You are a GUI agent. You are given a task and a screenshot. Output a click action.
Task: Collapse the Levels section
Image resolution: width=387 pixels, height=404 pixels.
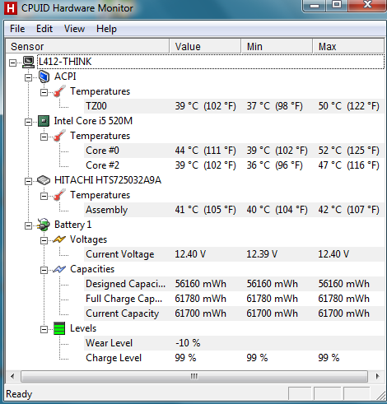click(x=44, y=329)
